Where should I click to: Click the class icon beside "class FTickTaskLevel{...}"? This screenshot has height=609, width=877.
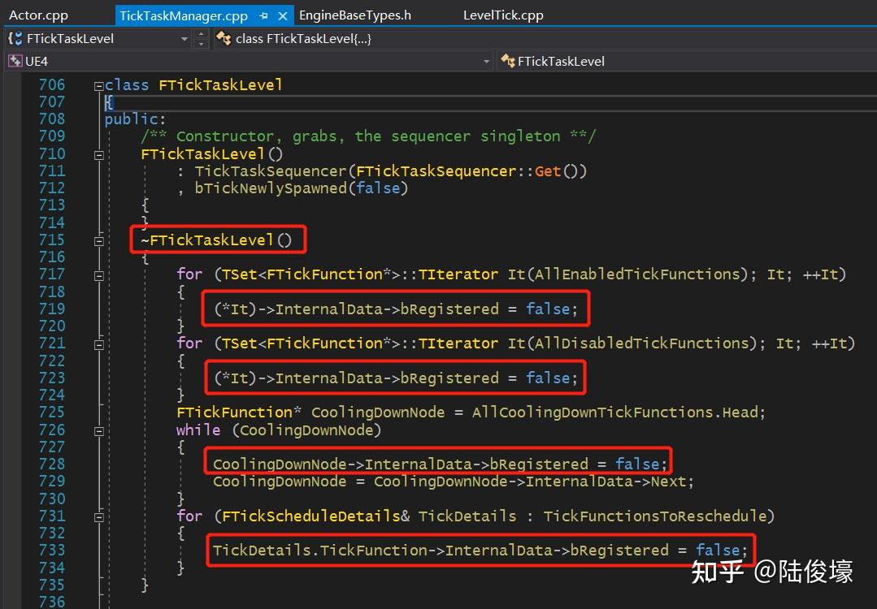click(x=224, y=37)
